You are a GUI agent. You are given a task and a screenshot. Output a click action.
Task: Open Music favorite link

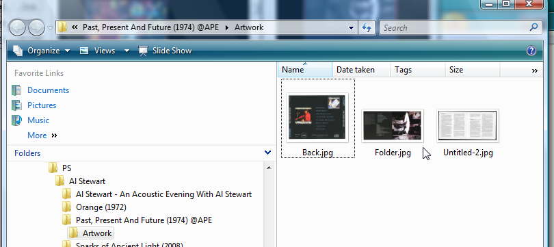click(x=38, y=120)
